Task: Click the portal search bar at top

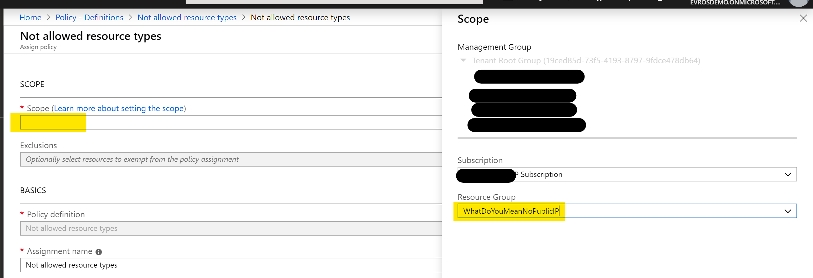Action: (x=334, y=2)
